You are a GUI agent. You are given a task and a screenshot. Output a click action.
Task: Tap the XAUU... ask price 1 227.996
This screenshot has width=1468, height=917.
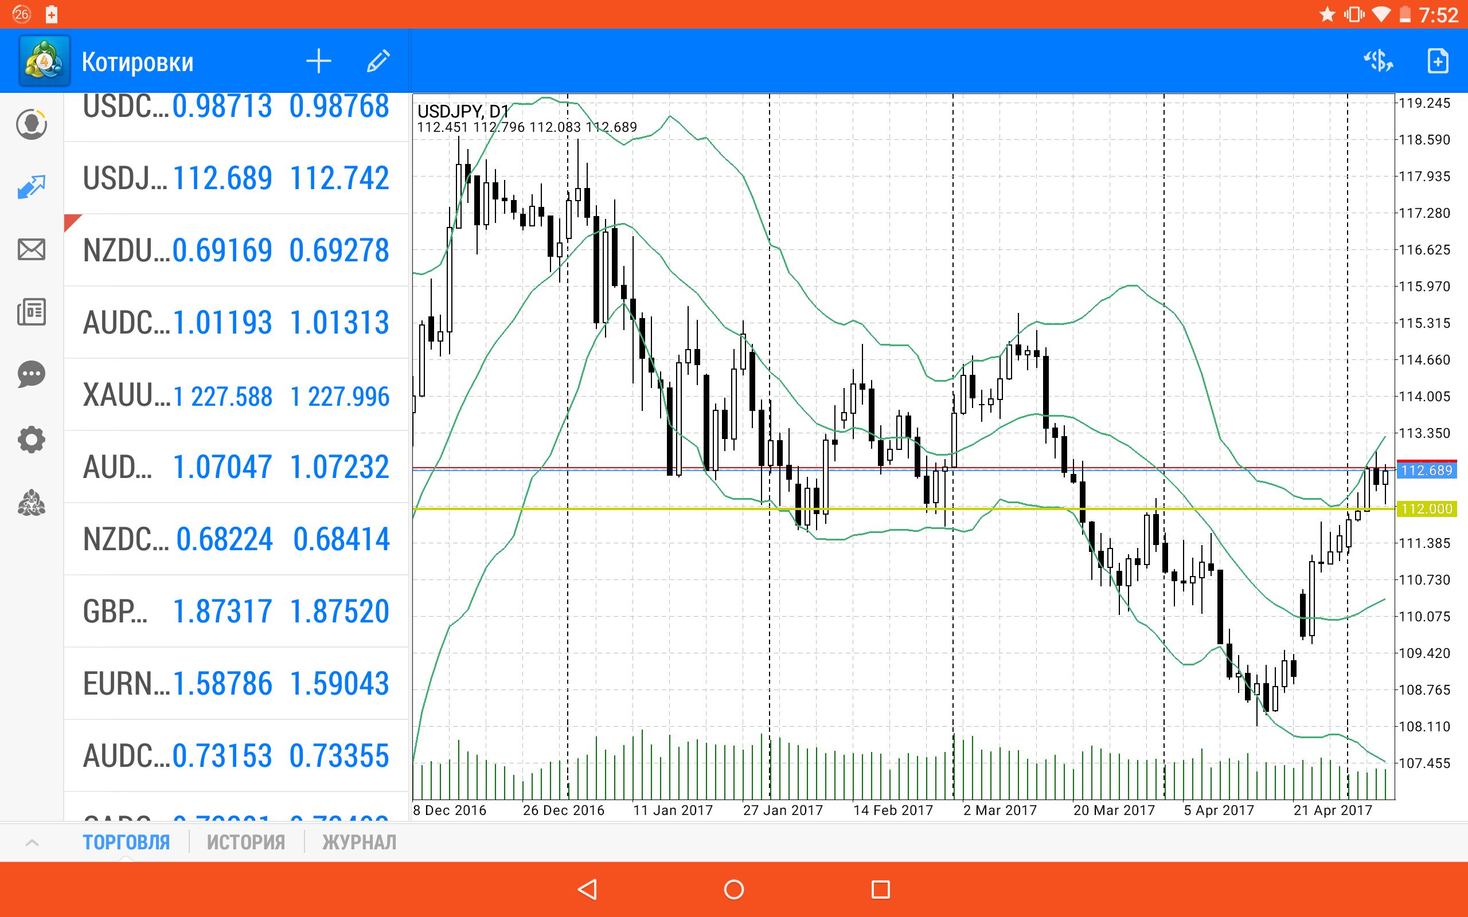click(339, 397)
